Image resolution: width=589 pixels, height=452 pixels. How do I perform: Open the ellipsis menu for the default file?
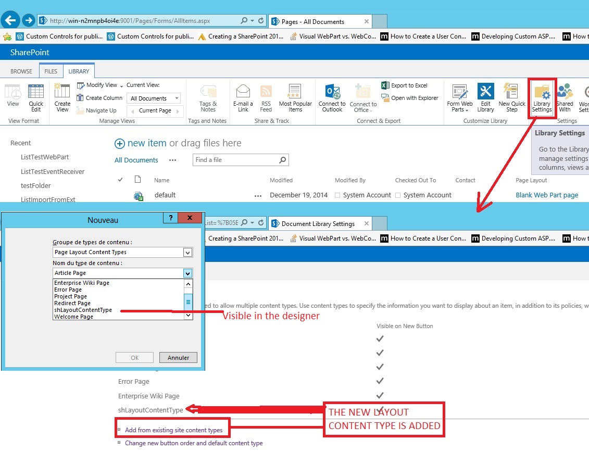pos(258,196)
